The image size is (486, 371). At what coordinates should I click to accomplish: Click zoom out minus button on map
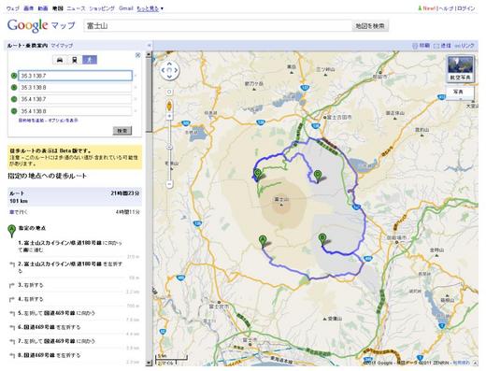[169, 184]
